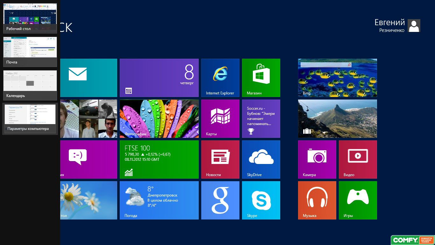The height and width of the screenshot is (245, 435).
Task: Click the user name Евгений
Action: click(389, 23)
